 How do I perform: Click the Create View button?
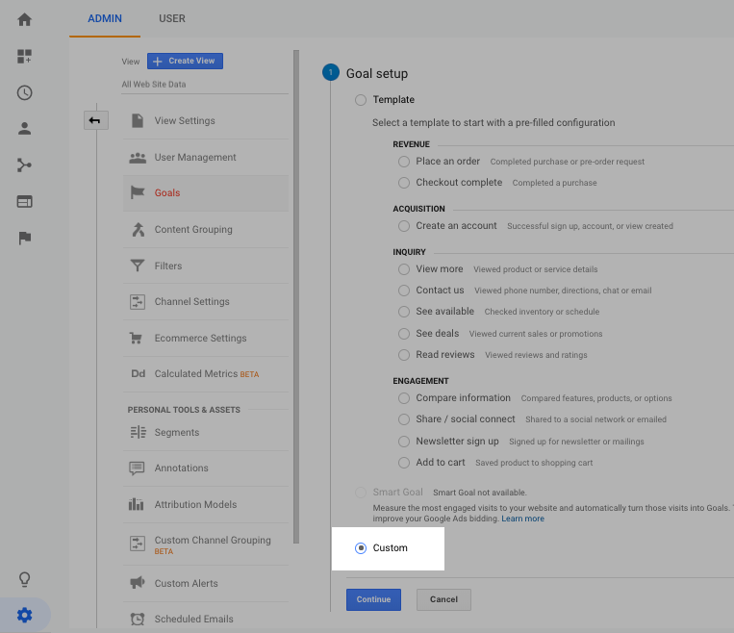click(x=185, y=61)
